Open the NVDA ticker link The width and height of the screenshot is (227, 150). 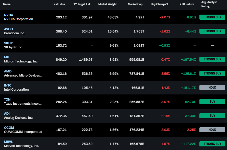8,15
